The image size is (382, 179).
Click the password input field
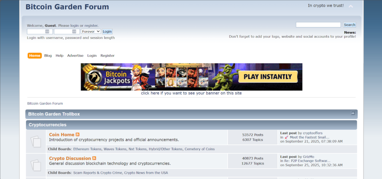click(66, 32)
